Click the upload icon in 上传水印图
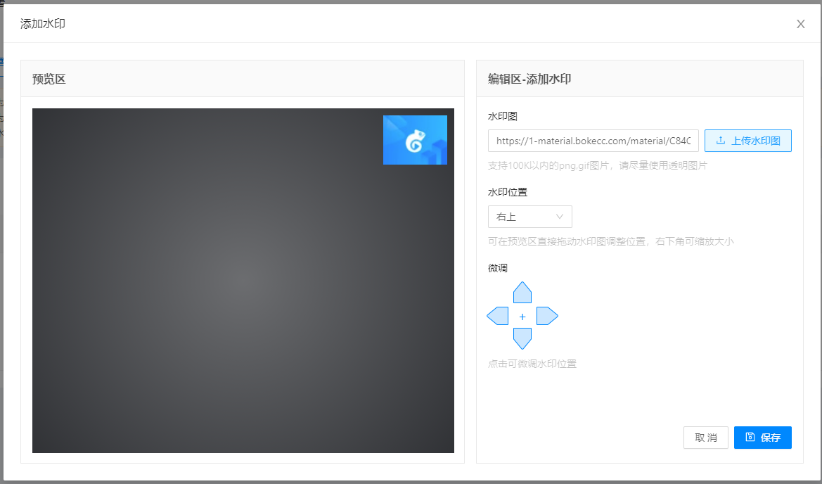 tap(721, 141)
